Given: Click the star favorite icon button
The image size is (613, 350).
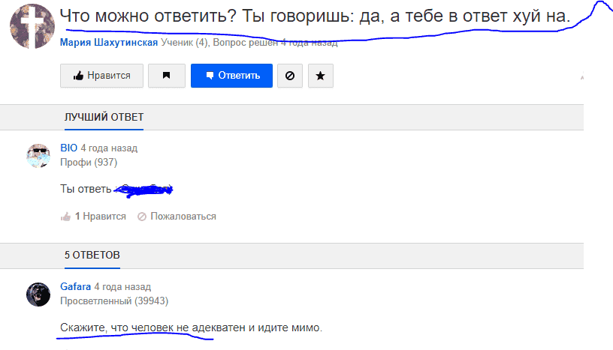Looking at the screenshot, I should pos(321,76).
